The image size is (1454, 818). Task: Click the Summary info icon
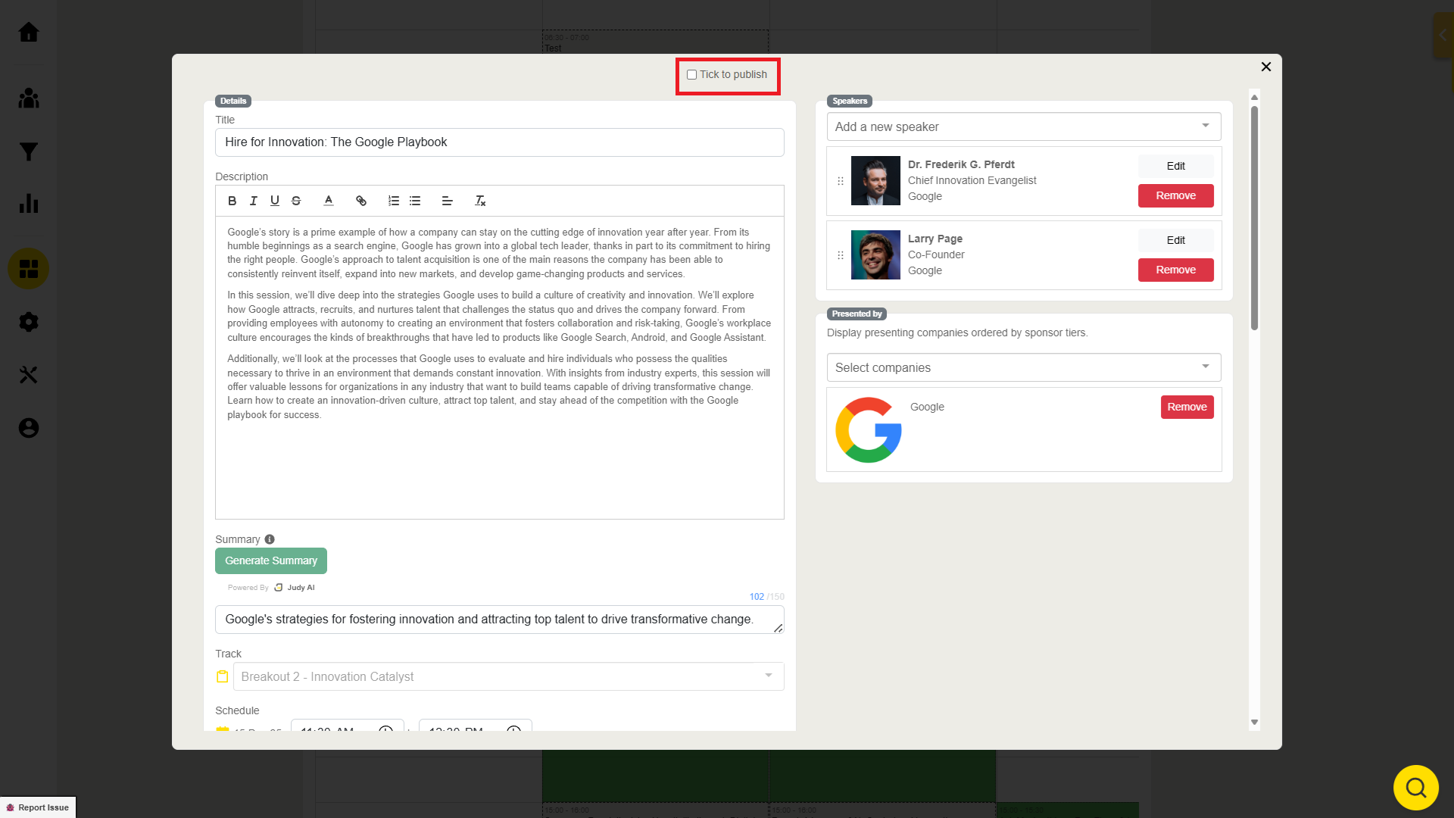click(270, 539)
